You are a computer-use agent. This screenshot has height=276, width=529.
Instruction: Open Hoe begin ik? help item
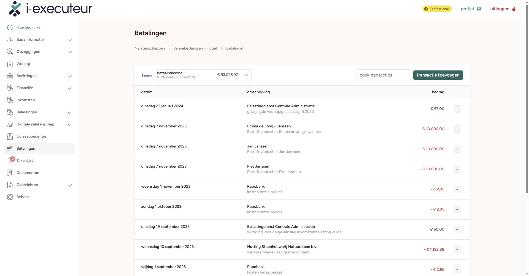coord(28,28)
